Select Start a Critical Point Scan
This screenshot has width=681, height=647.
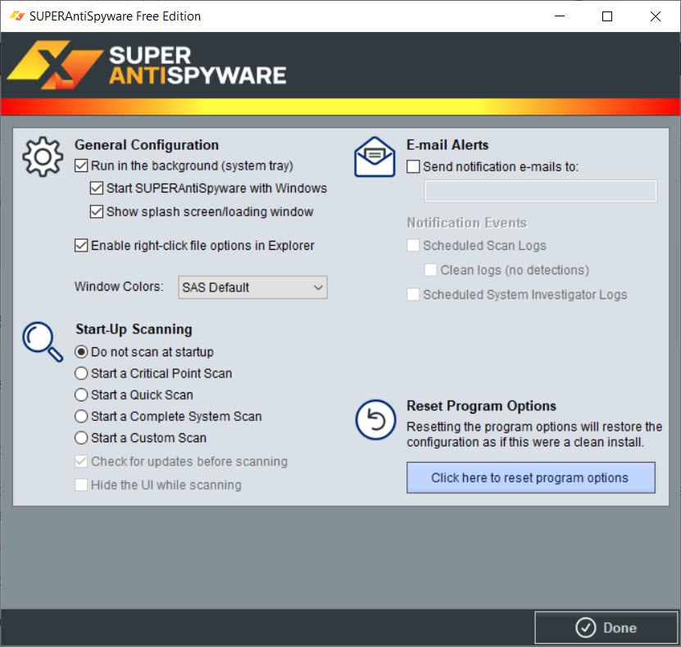pyautogui.click(x=81, y=373)
